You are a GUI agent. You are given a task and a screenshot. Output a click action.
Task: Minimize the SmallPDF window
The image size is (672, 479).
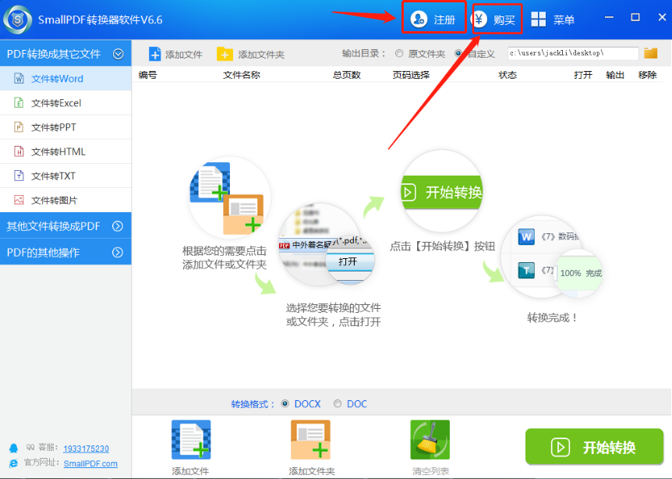(609, 18)
